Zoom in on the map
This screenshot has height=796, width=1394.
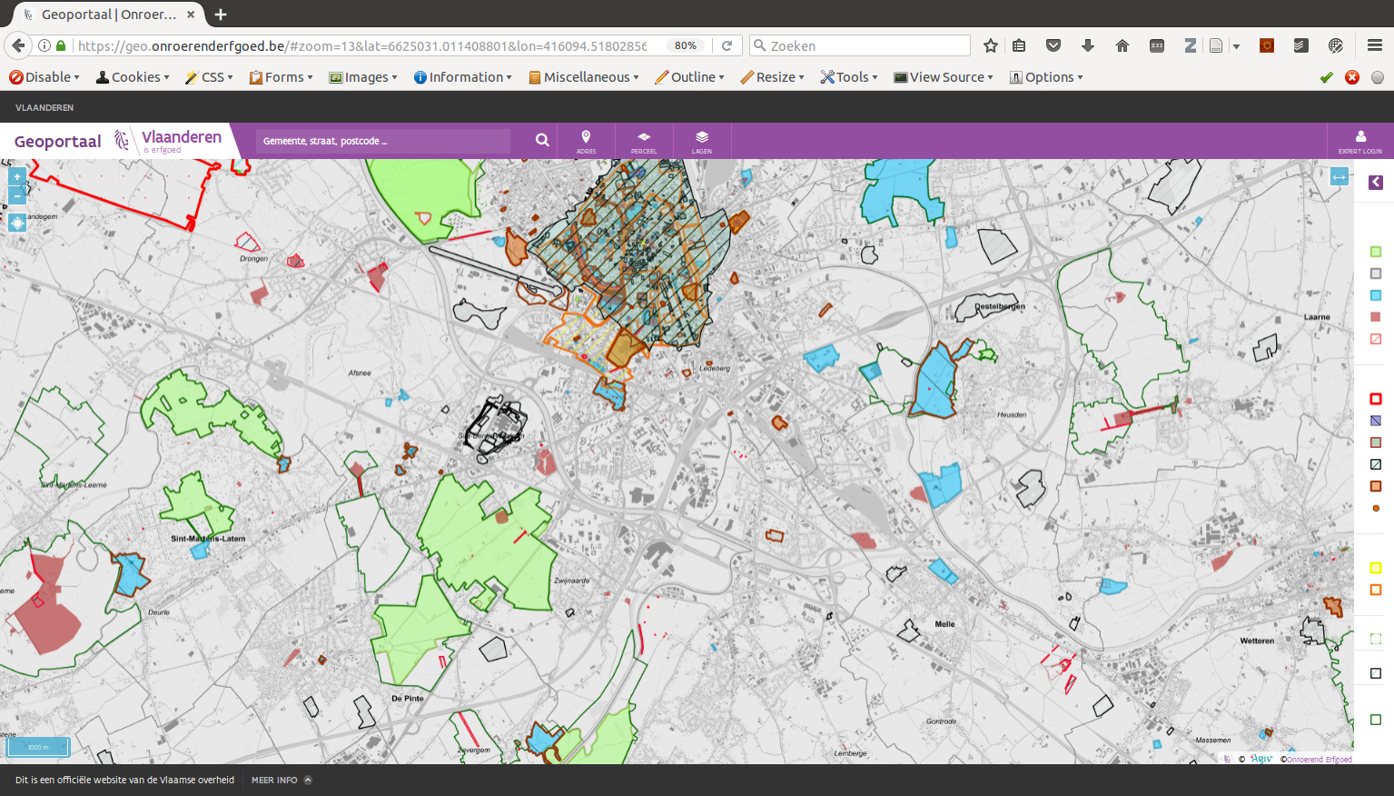(x=17, y=177)
